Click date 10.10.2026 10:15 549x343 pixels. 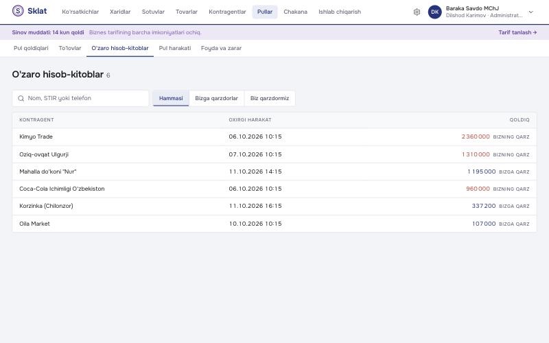[x=255, y=224]
